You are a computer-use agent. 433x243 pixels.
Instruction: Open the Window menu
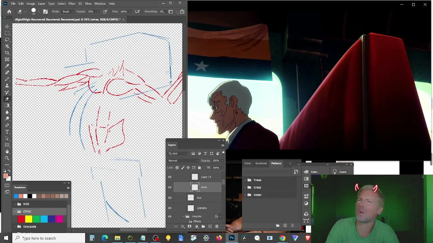(x=100, y=4)
